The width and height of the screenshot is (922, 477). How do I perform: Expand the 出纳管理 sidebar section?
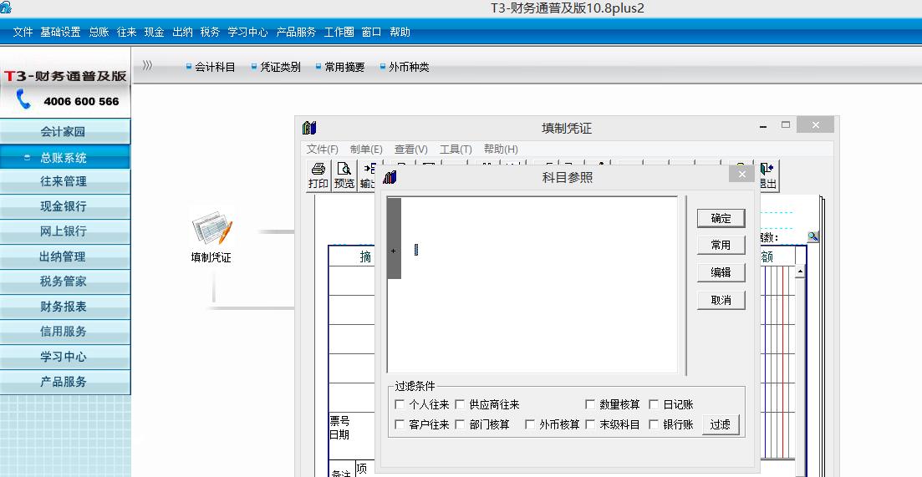tap(64, 256)
